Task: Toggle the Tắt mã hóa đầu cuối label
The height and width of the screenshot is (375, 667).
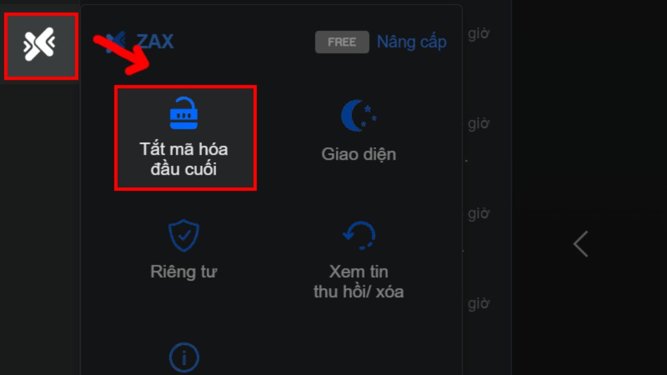Action: tap(183, 159)
